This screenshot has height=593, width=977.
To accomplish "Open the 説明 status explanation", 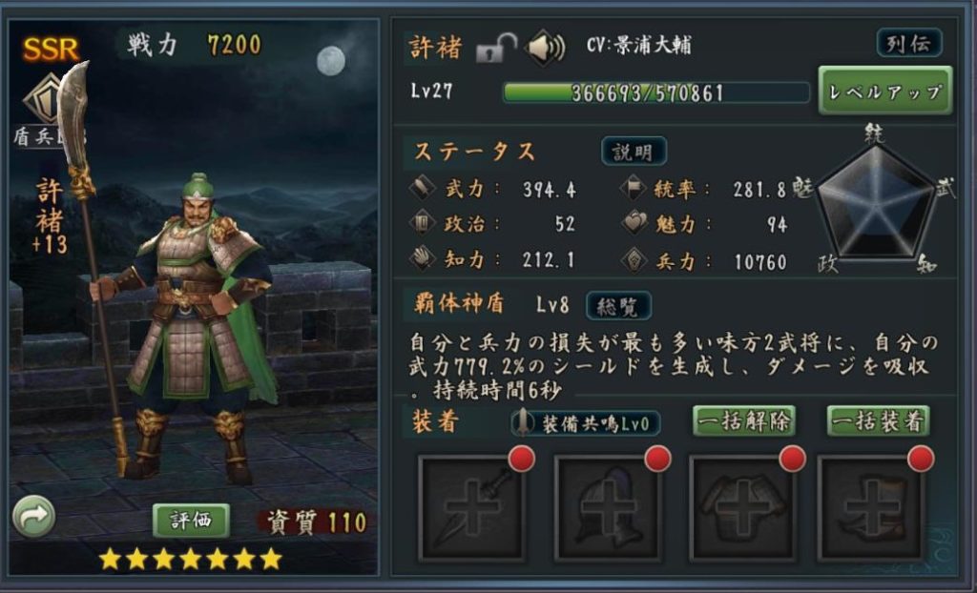I will 634,152.
